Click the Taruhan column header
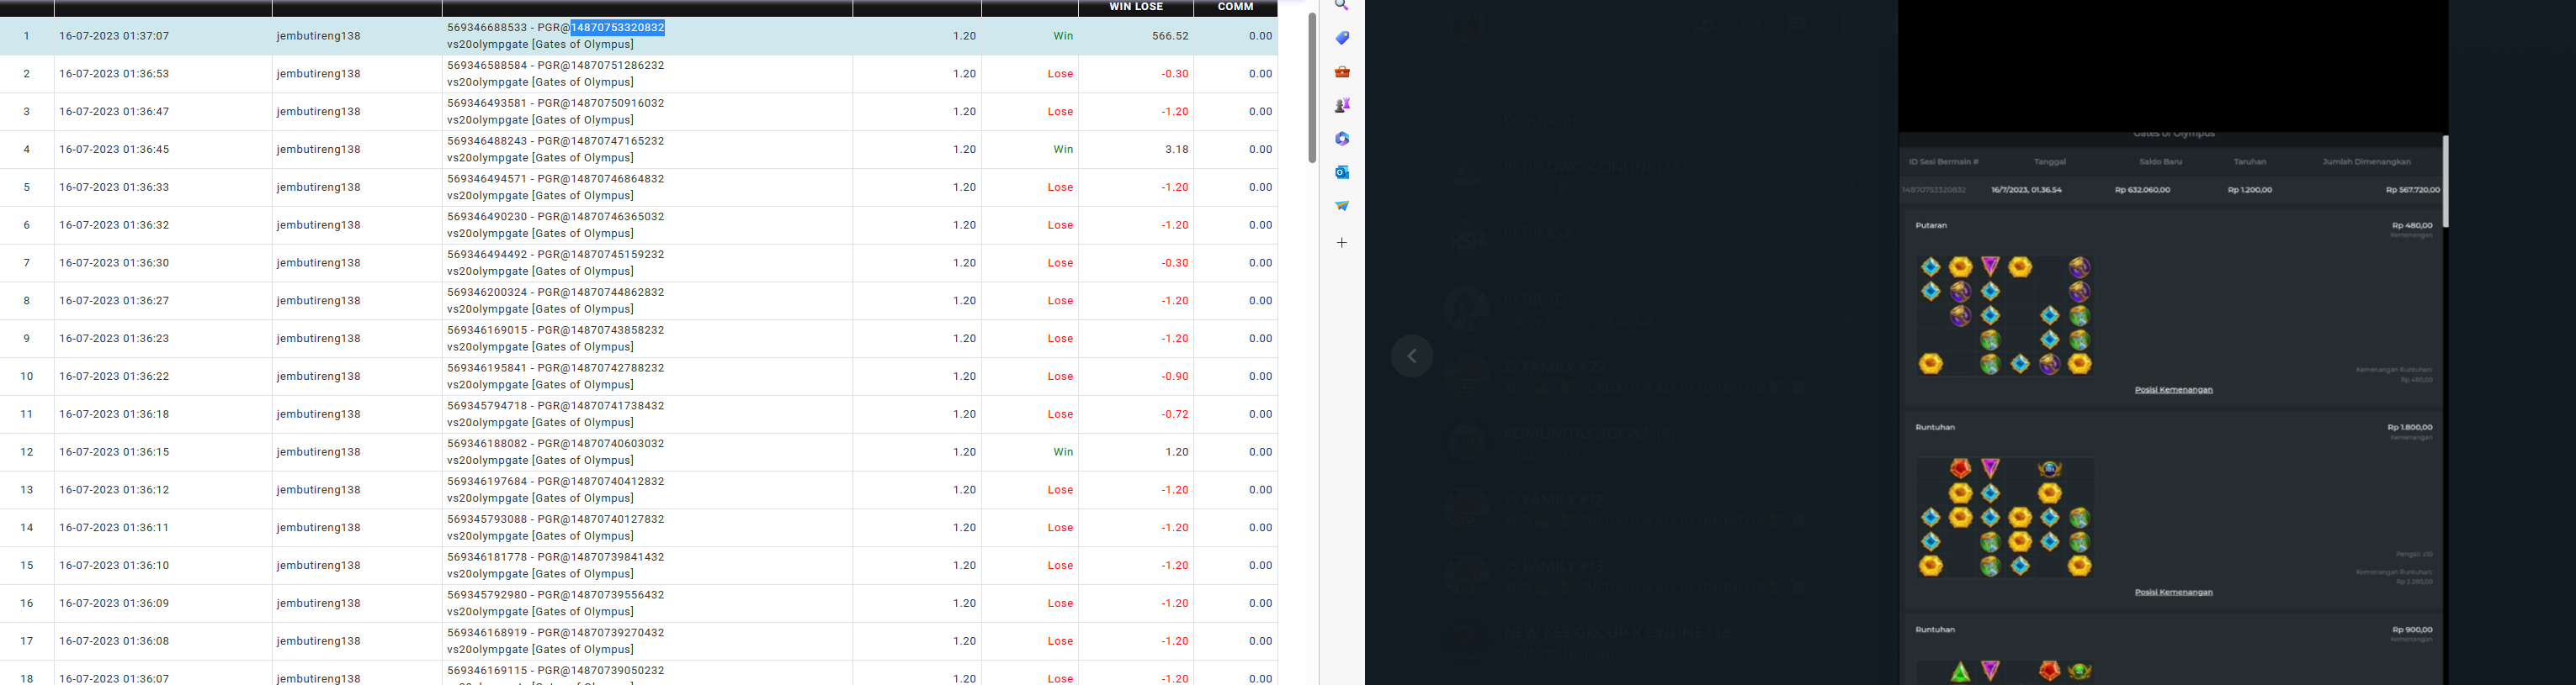Screen dimensions: 2576x685 [2250, 161]
